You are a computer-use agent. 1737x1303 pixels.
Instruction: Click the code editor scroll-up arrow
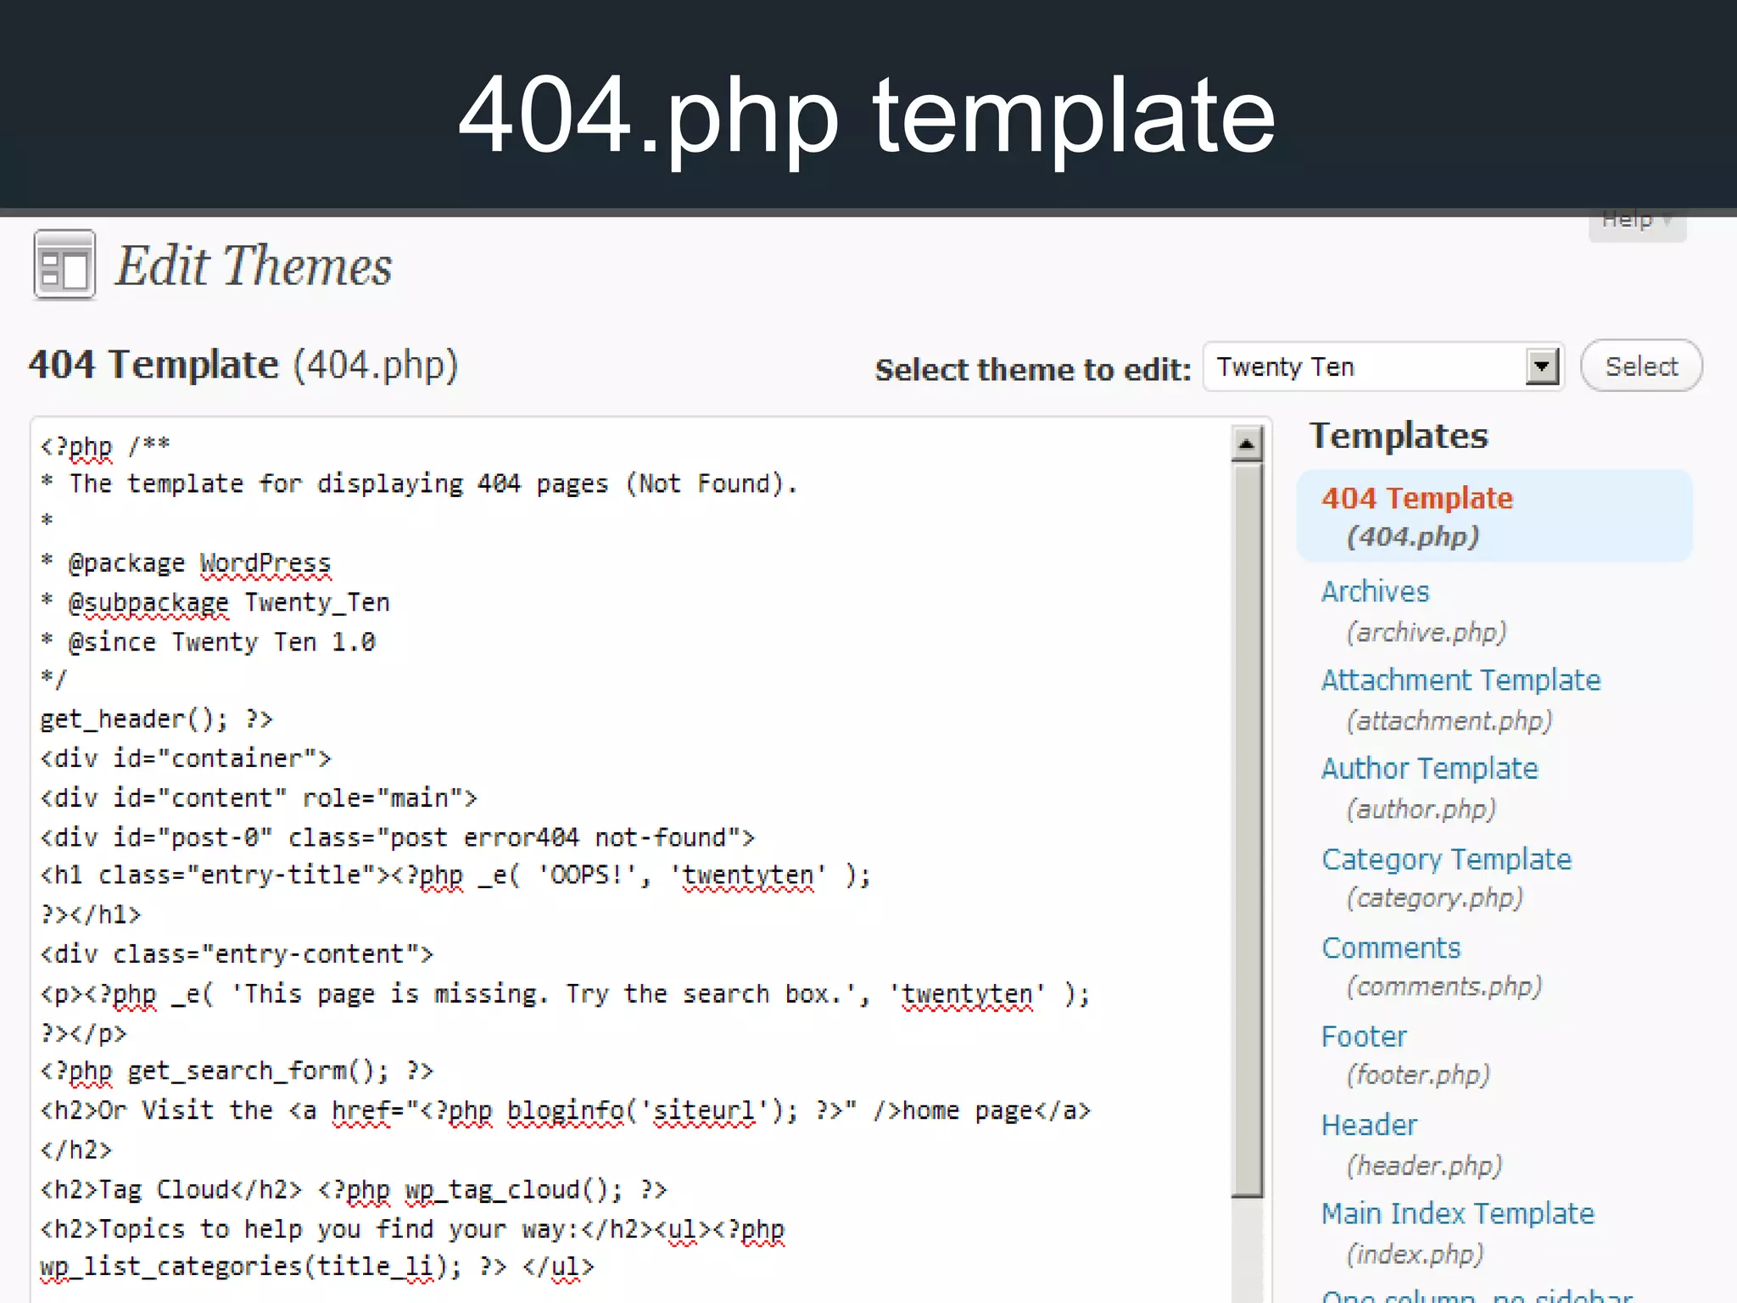point(1246,444)
